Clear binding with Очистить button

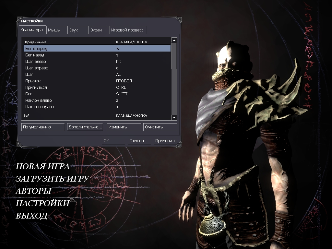(160, 127)
